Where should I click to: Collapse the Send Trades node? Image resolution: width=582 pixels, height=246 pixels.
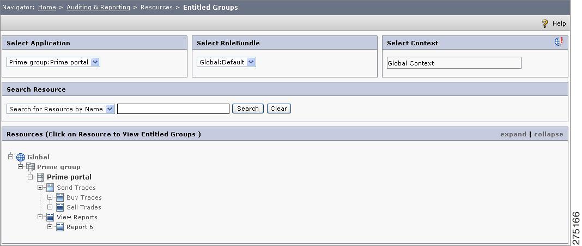click(40, 187)
